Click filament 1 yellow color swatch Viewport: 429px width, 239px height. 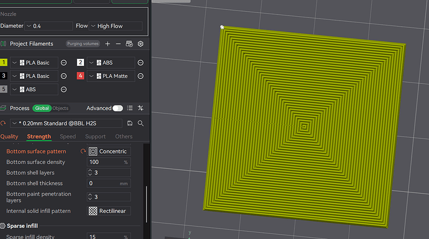coord(4,63)
